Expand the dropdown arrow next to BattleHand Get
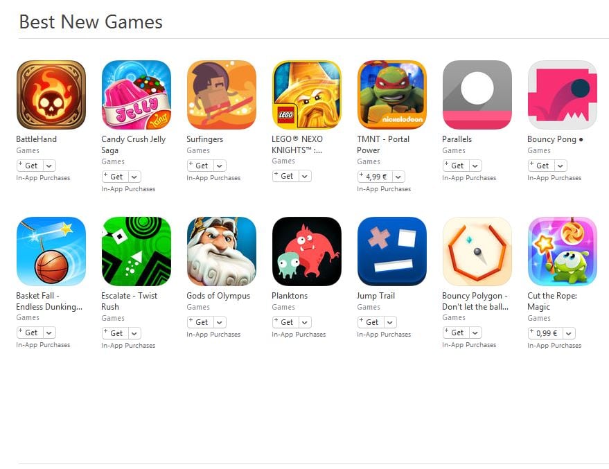Viewport: 609px width, 469px height. [49, 166]
